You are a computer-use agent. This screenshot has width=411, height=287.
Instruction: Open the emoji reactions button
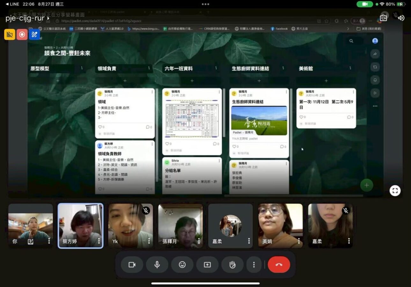(x=182, y=265)
